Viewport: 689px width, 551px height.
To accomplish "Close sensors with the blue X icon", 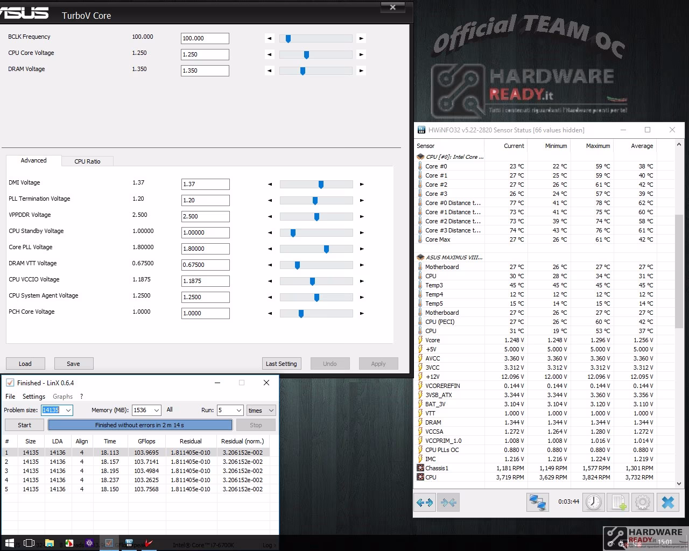I will pyautogui.click(x=668, y=503).
